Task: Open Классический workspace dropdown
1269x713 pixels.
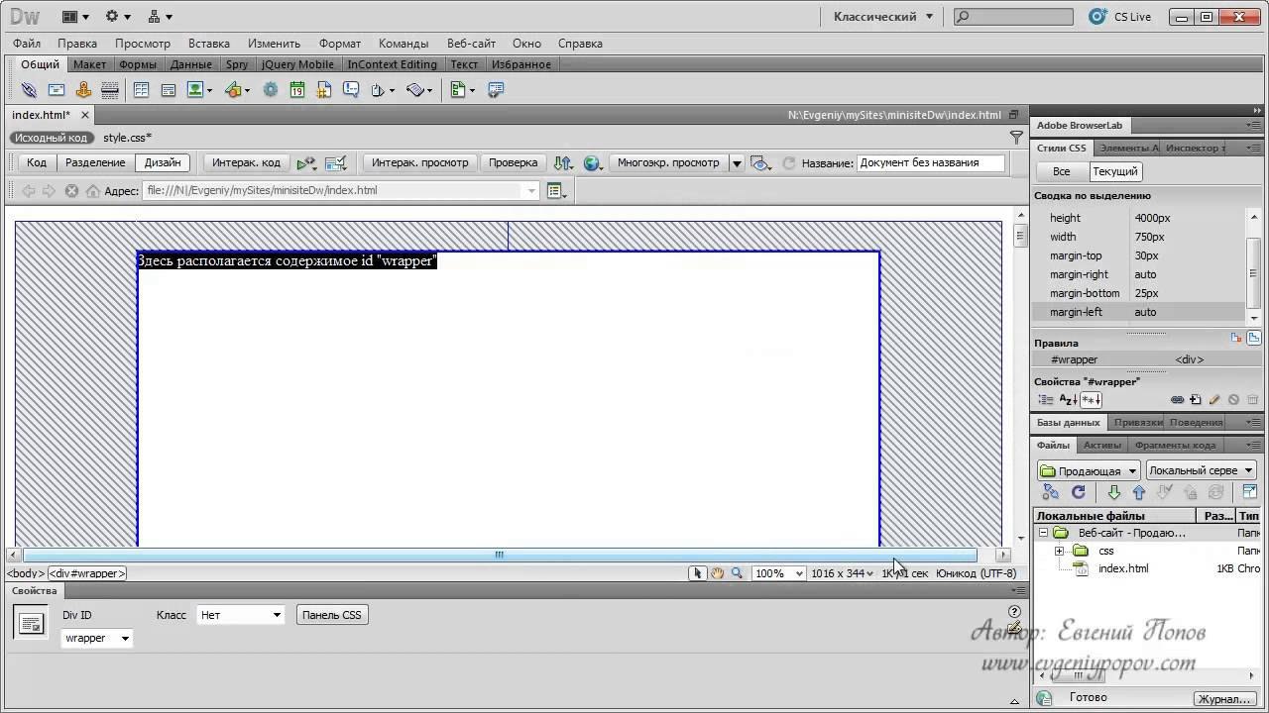Action: 883,17
